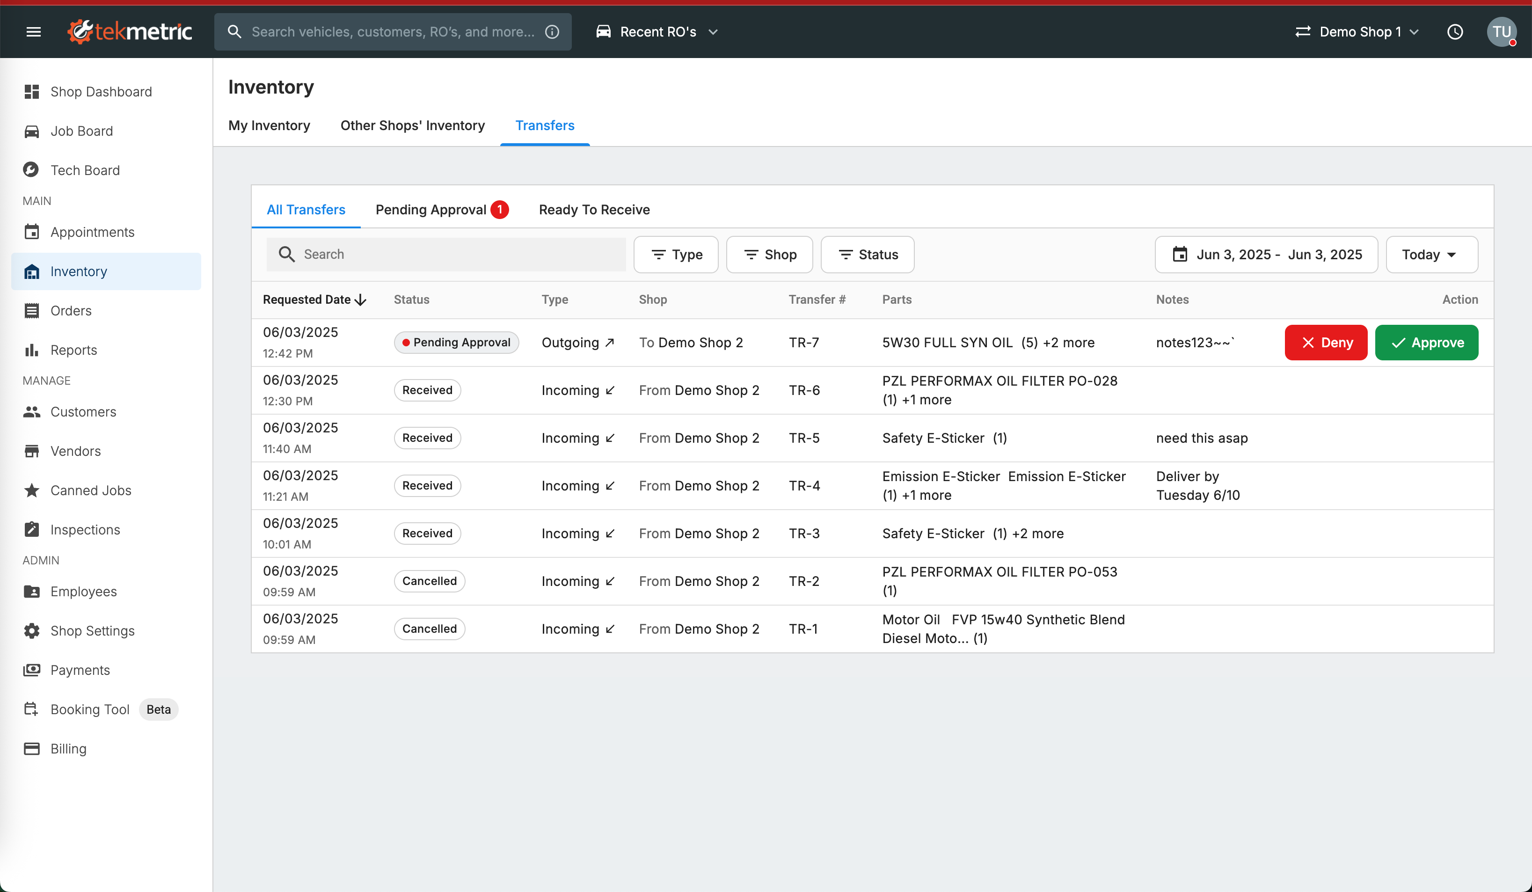Open the Demo Shop 1 switcher

click(x=1357, y=32)
